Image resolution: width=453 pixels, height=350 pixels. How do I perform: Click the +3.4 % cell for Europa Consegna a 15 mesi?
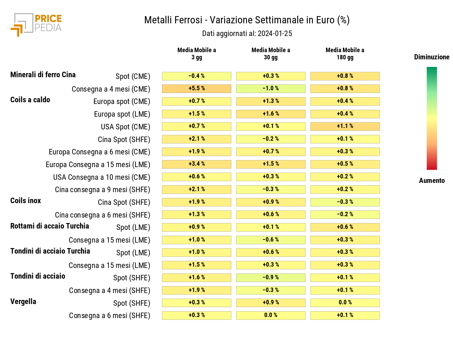[197, 164]
